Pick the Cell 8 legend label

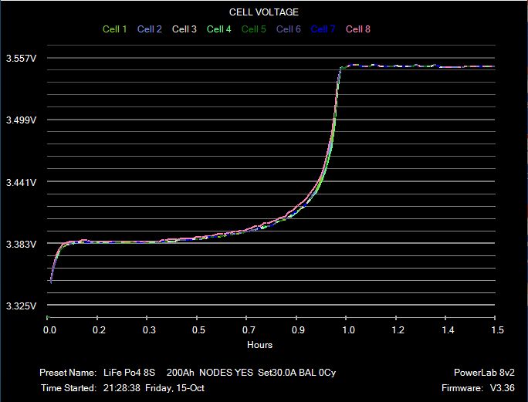tap(357, 29)
